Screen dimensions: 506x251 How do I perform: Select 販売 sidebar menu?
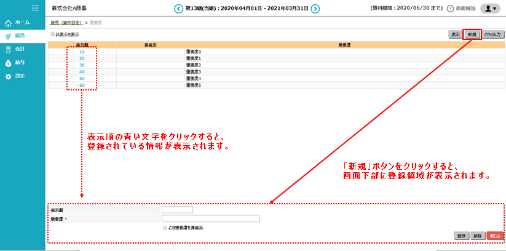23,36
